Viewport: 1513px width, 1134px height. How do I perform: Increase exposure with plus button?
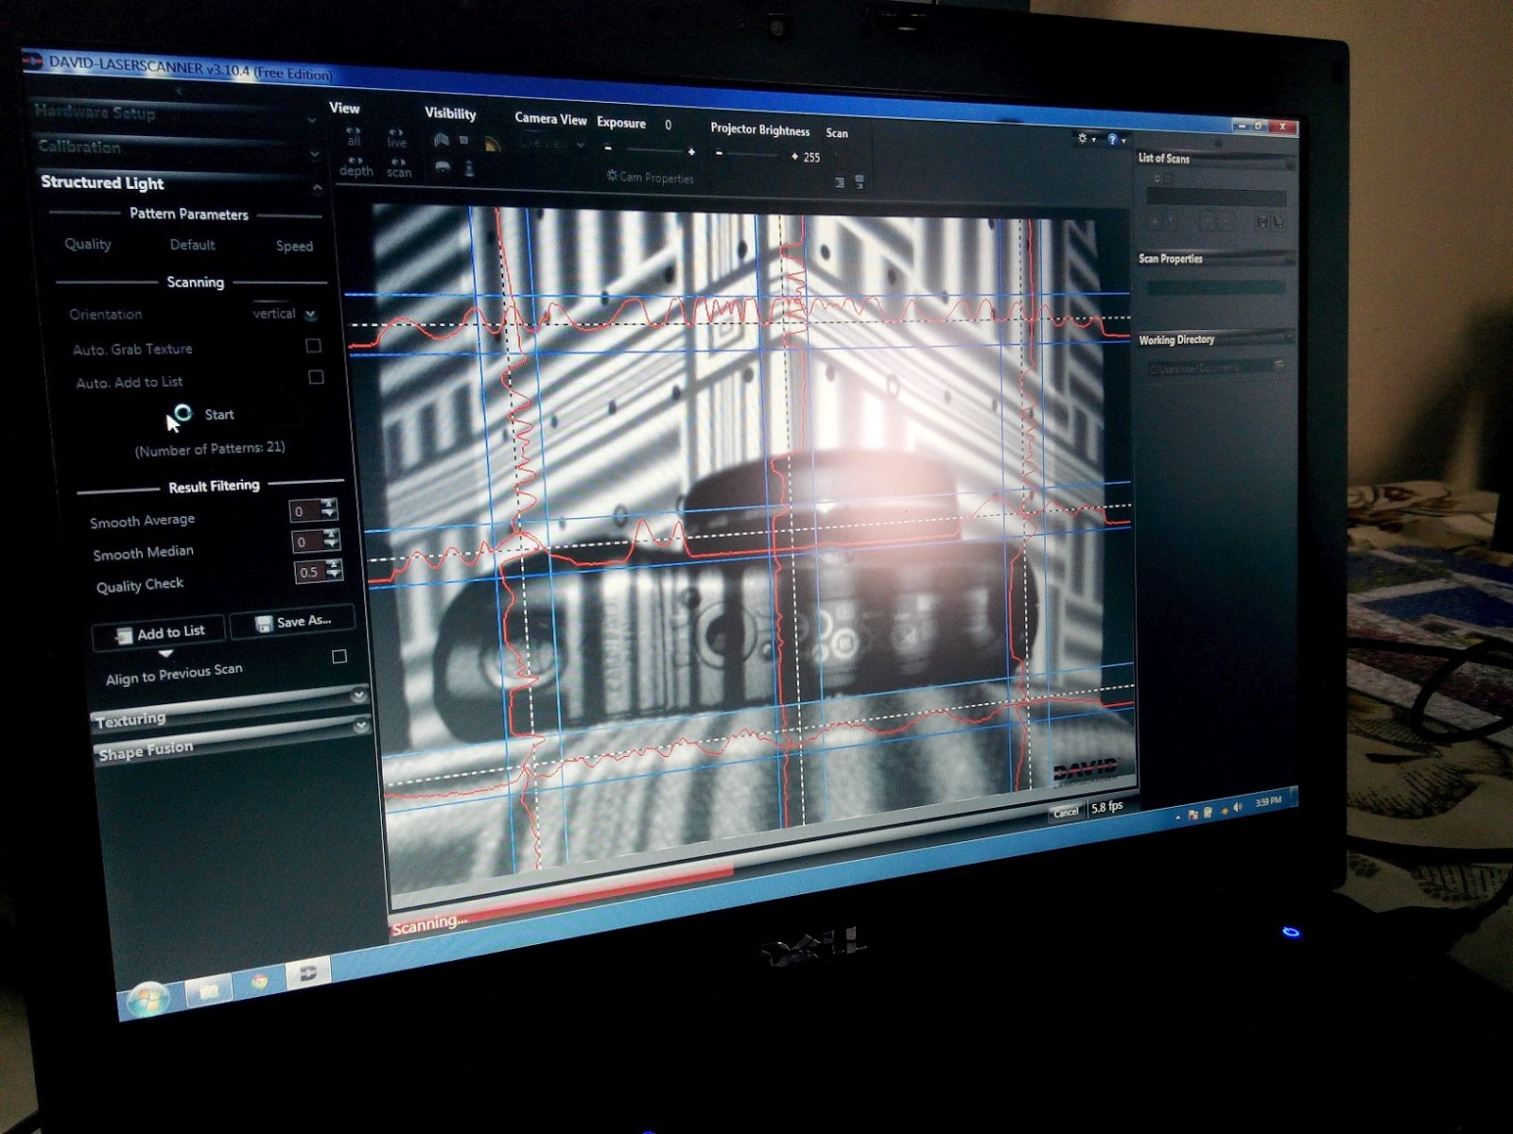point(691,151)
